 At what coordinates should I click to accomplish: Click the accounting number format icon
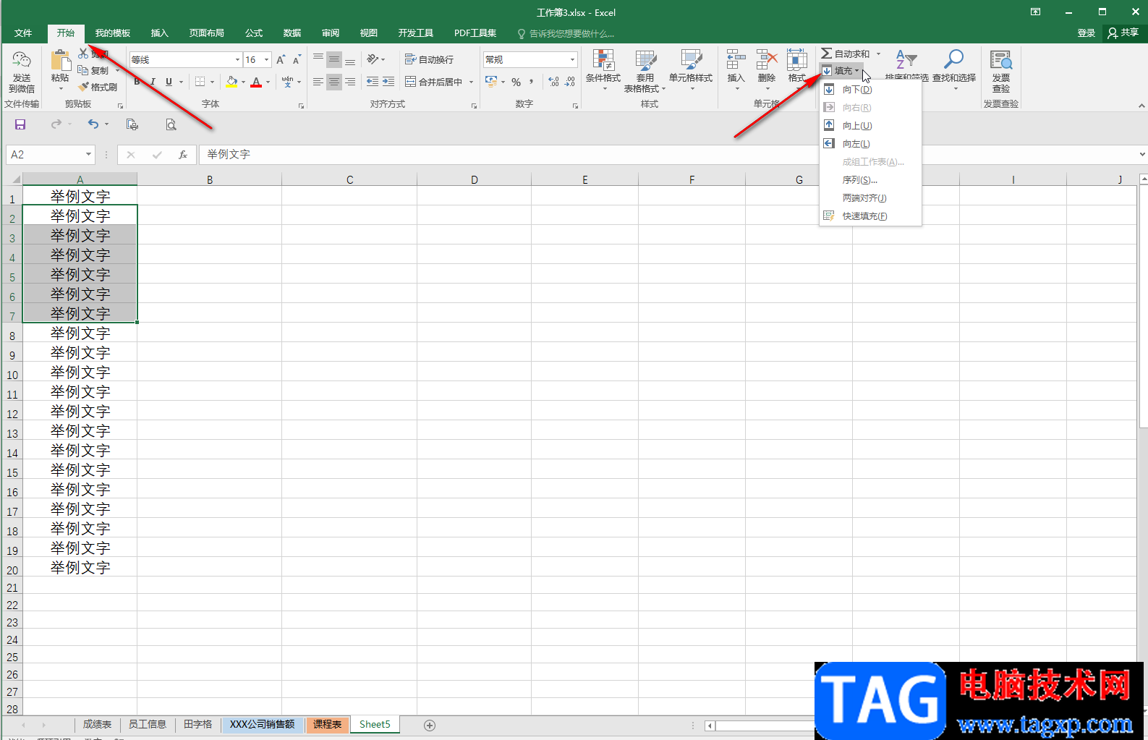coord(491,82)
